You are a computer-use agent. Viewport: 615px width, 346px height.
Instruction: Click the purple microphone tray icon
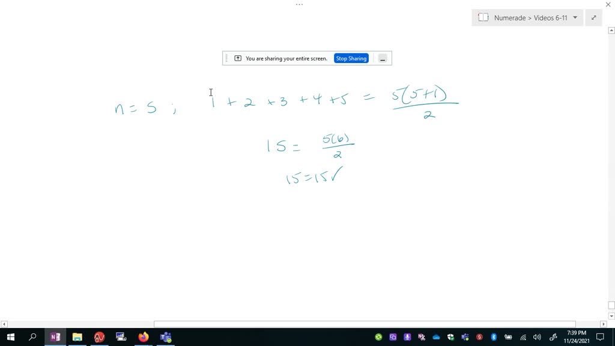tap(407, 337)
